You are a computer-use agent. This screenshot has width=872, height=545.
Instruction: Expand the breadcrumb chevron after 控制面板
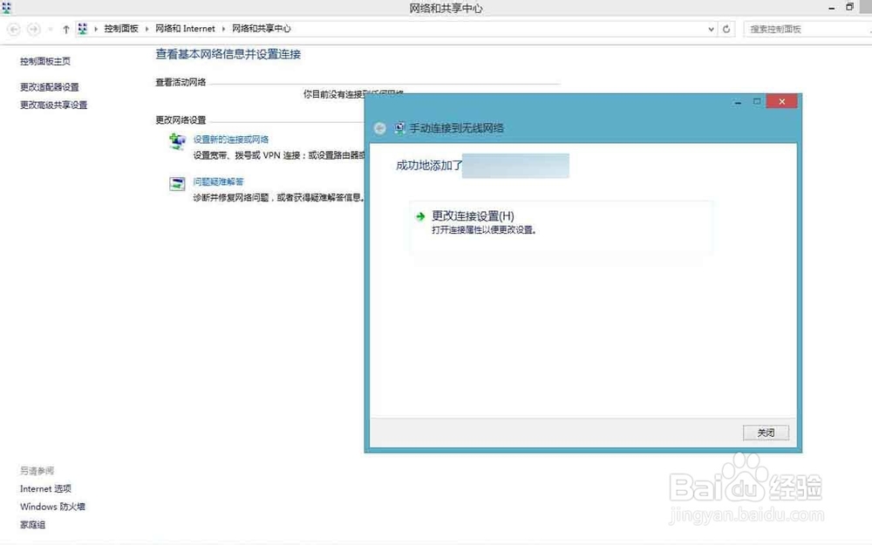point(147,28)
